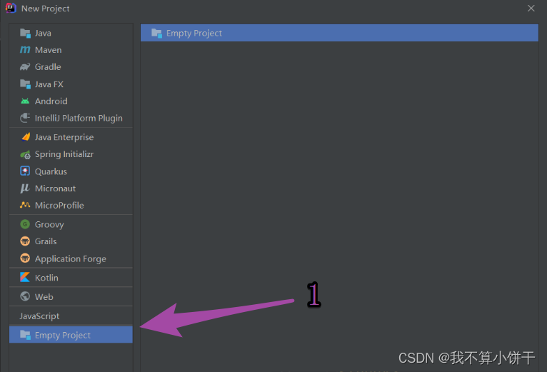Choose 'Spring Initializr' label
This screenshot has width=547, height=372.
[x=64, y=154]
